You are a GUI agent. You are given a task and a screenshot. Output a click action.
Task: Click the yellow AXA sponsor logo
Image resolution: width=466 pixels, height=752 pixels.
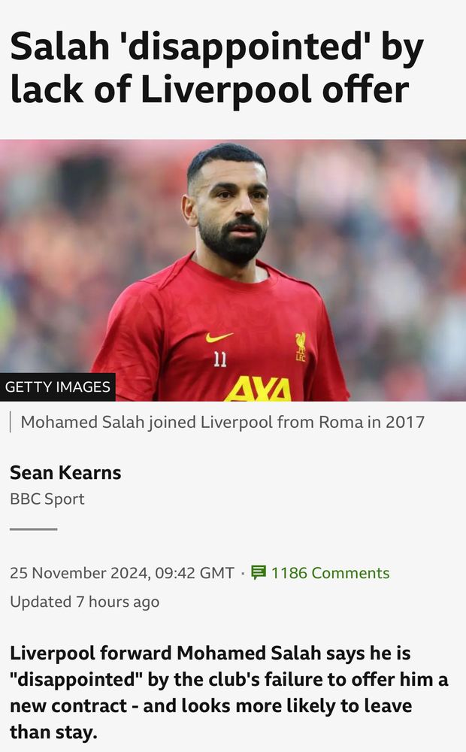(x=258, y=389)
